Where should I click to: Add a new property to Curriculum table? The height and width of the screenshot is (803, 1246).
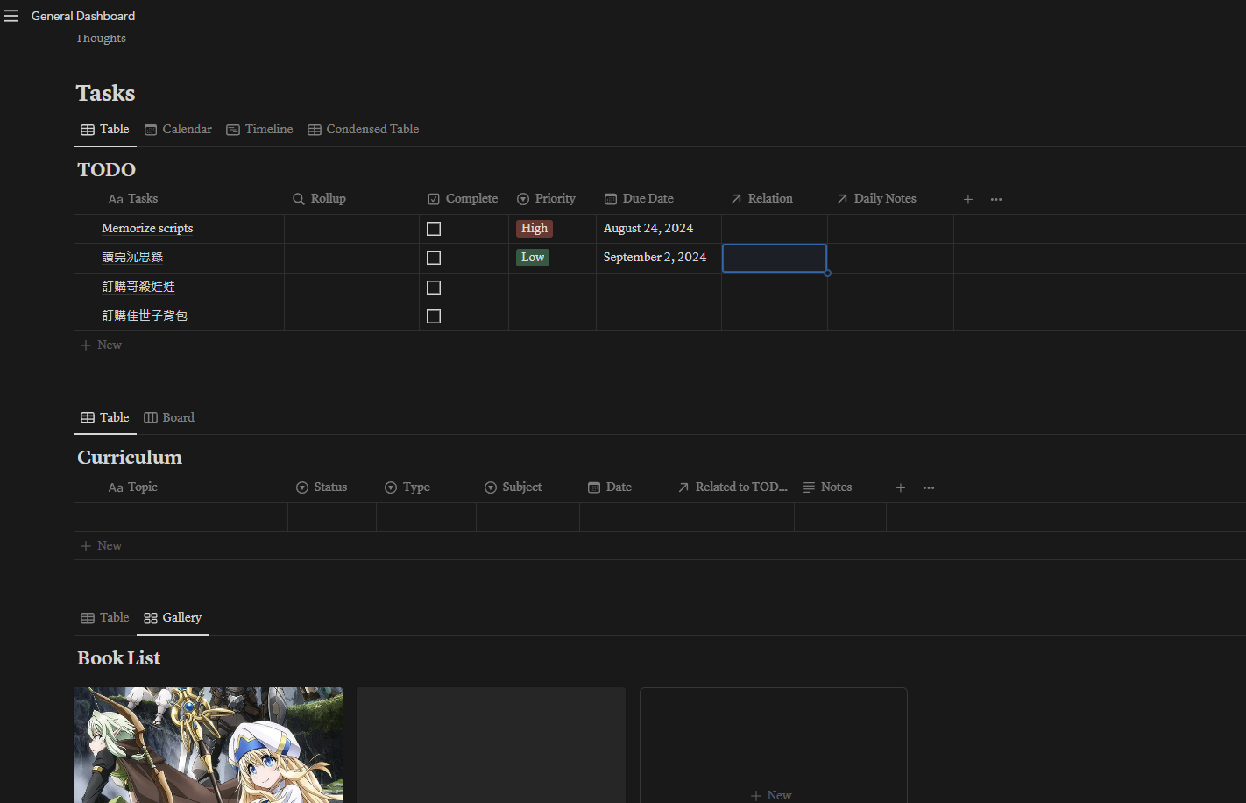click(901, 487)
